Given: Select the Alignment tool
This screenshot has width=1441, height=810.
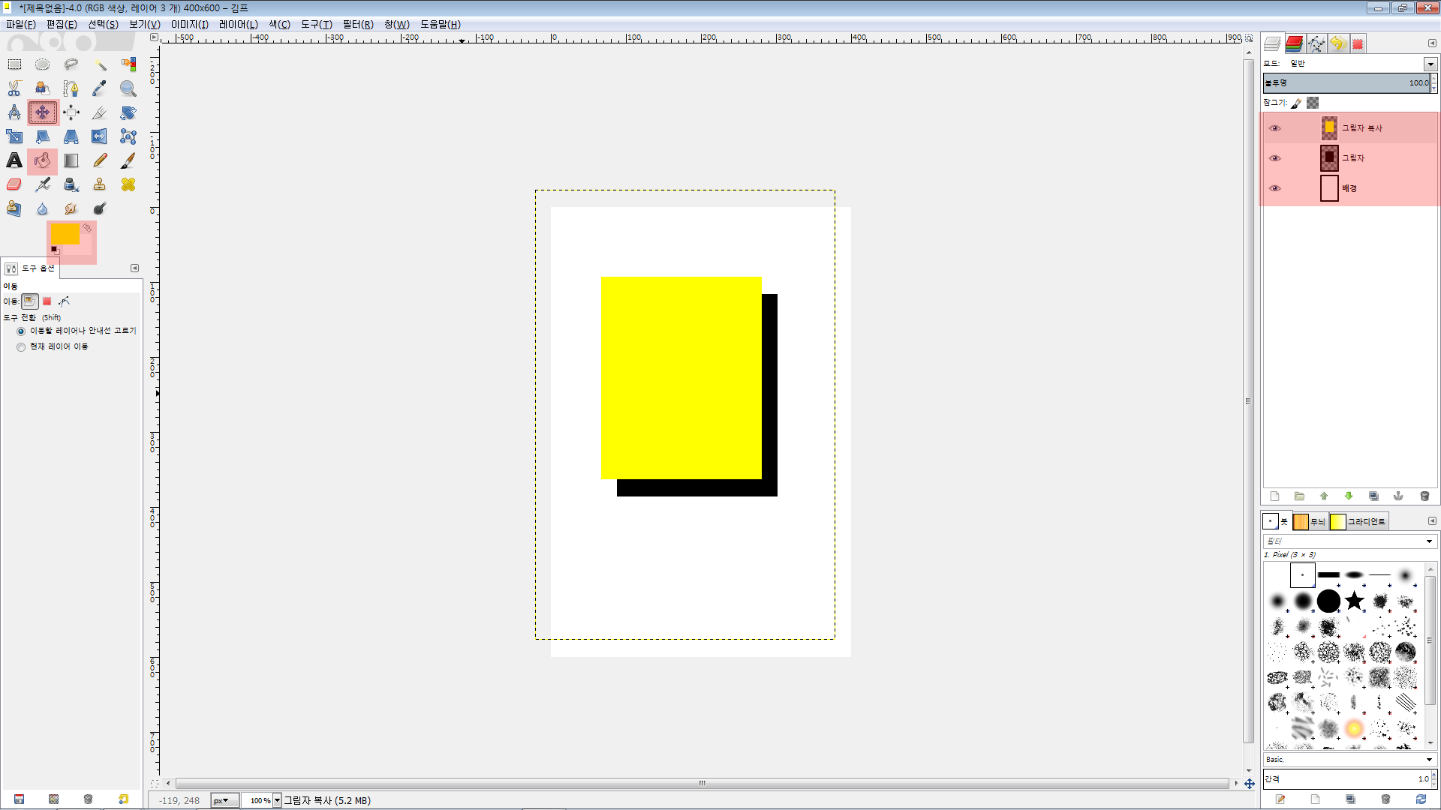Looking at the screenshot, I should [71, 112].
